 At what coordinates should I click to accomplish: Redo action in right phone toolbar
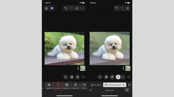122,8
